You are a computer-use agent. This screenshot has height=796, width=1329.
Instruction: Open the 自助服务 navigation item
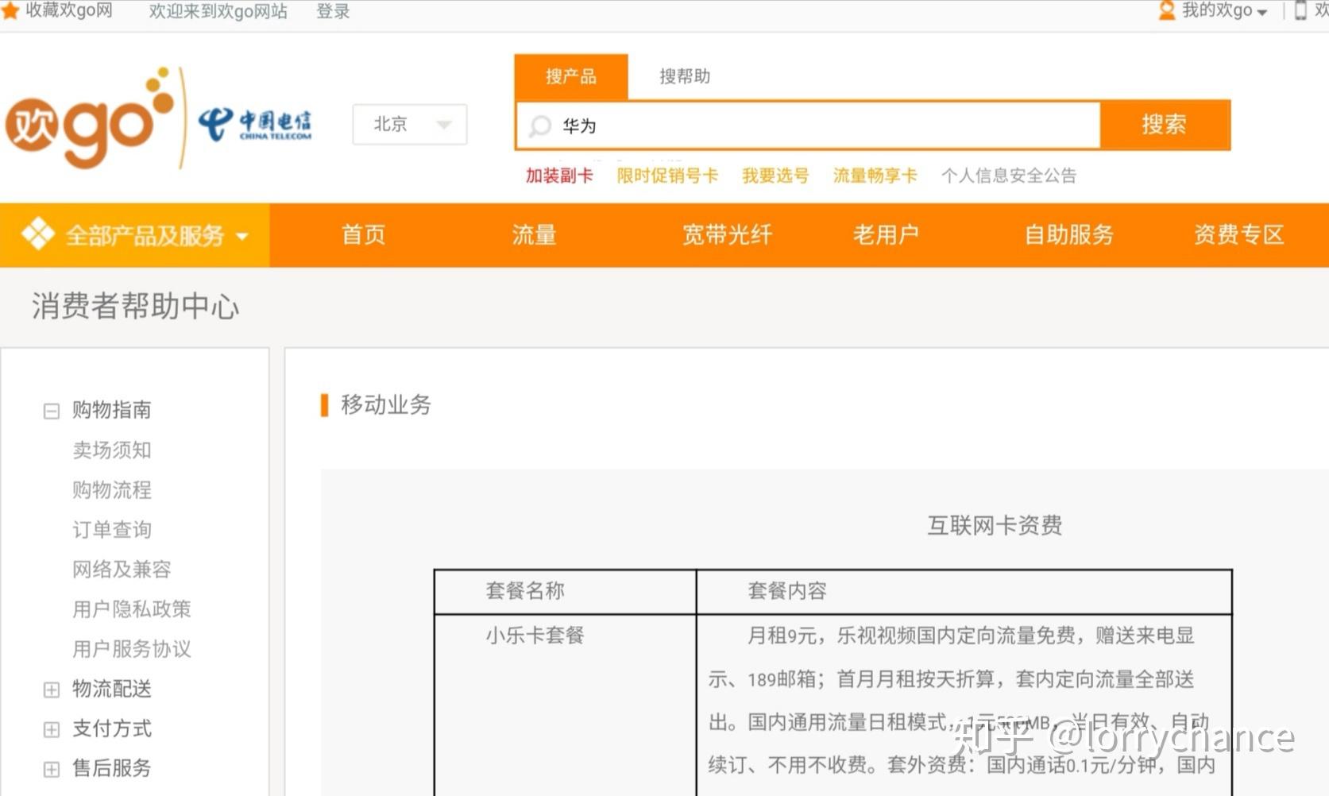click(1068, 234)
